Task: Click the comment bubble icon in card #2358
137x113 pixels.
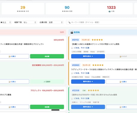Action: 72,98
